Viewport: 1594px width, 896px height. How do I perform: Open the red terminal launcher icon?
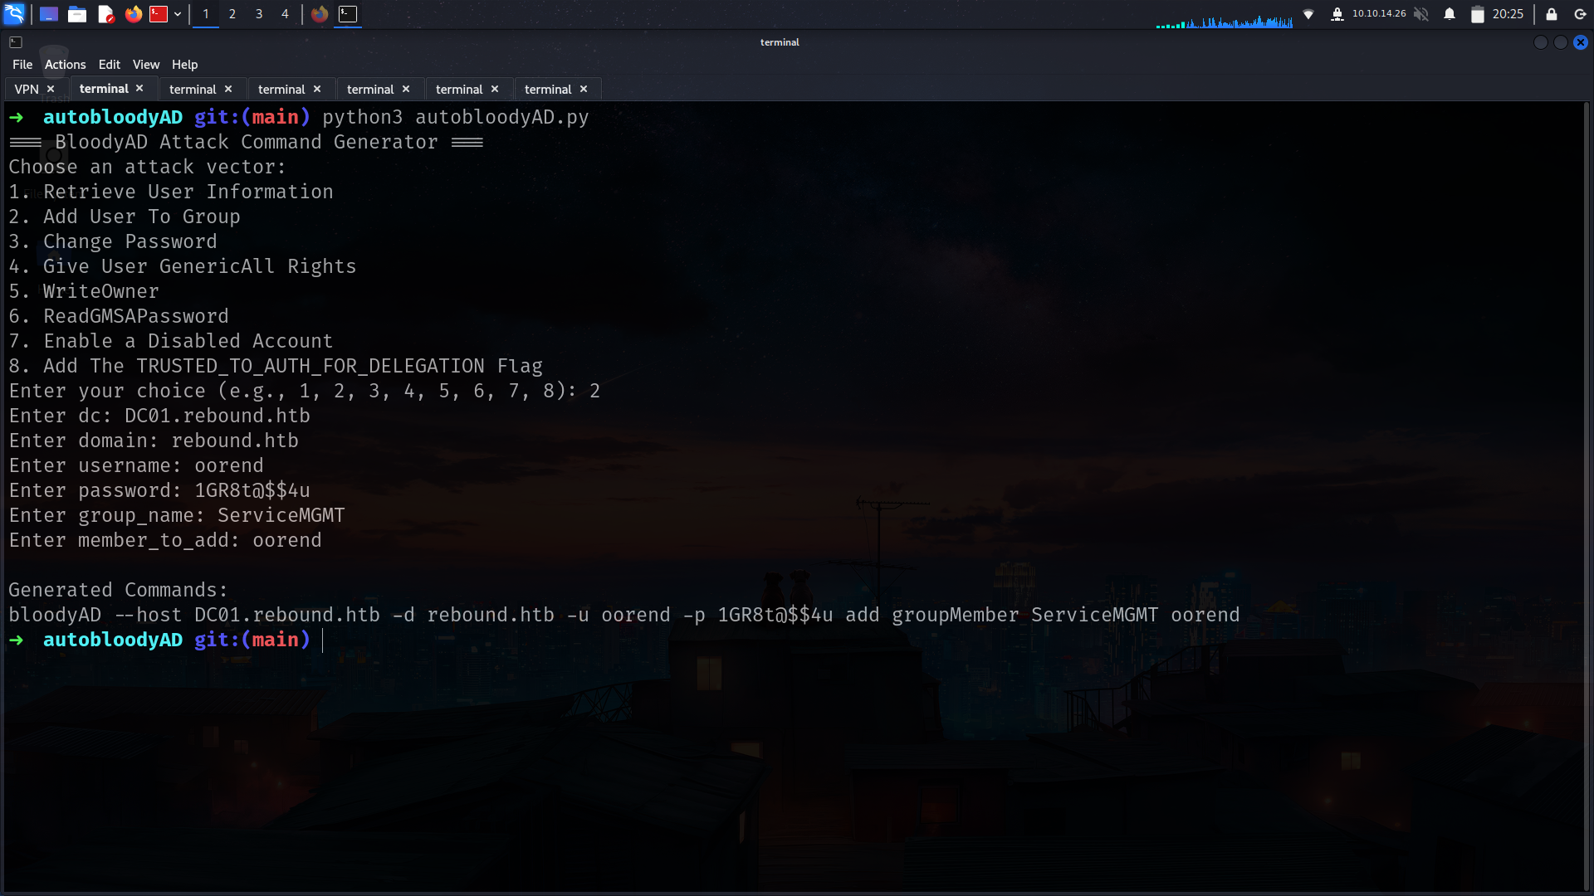[x=159, y=14]
